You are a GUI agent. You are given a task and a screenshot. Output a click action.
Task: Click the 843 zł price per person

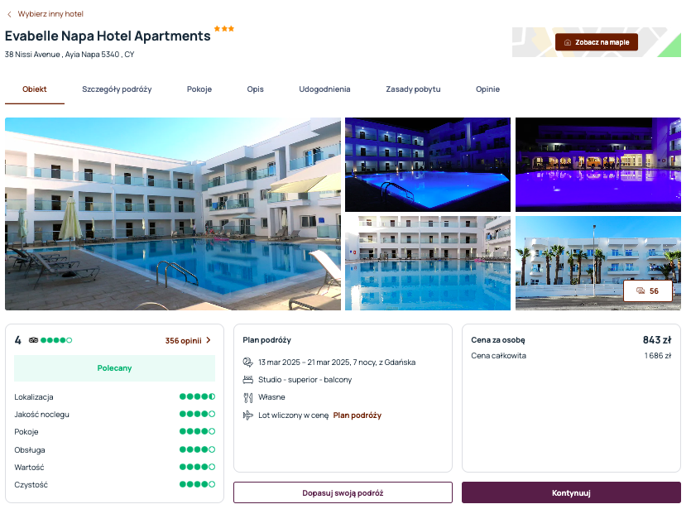pyautogui.click(x=657, y=340)
